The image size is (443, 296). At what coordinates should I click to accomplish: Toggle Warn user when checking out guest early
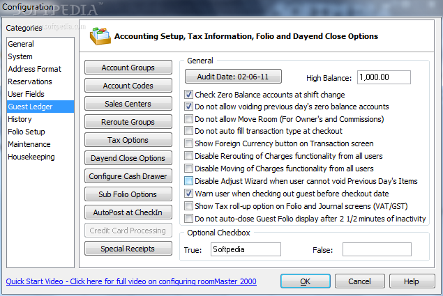[188, 194]
